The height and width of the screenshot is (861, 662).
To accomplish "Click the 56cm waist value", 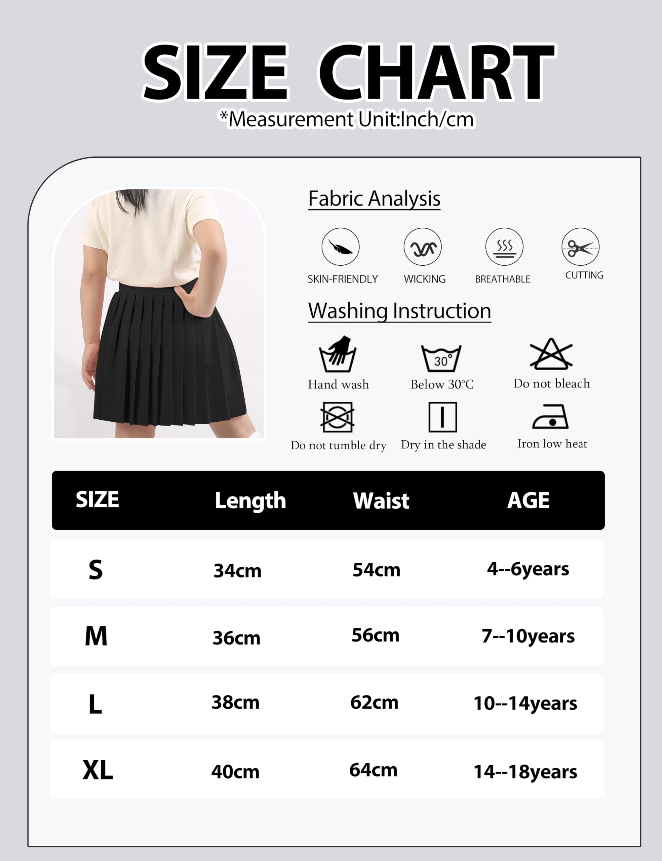I will (376, 635).
